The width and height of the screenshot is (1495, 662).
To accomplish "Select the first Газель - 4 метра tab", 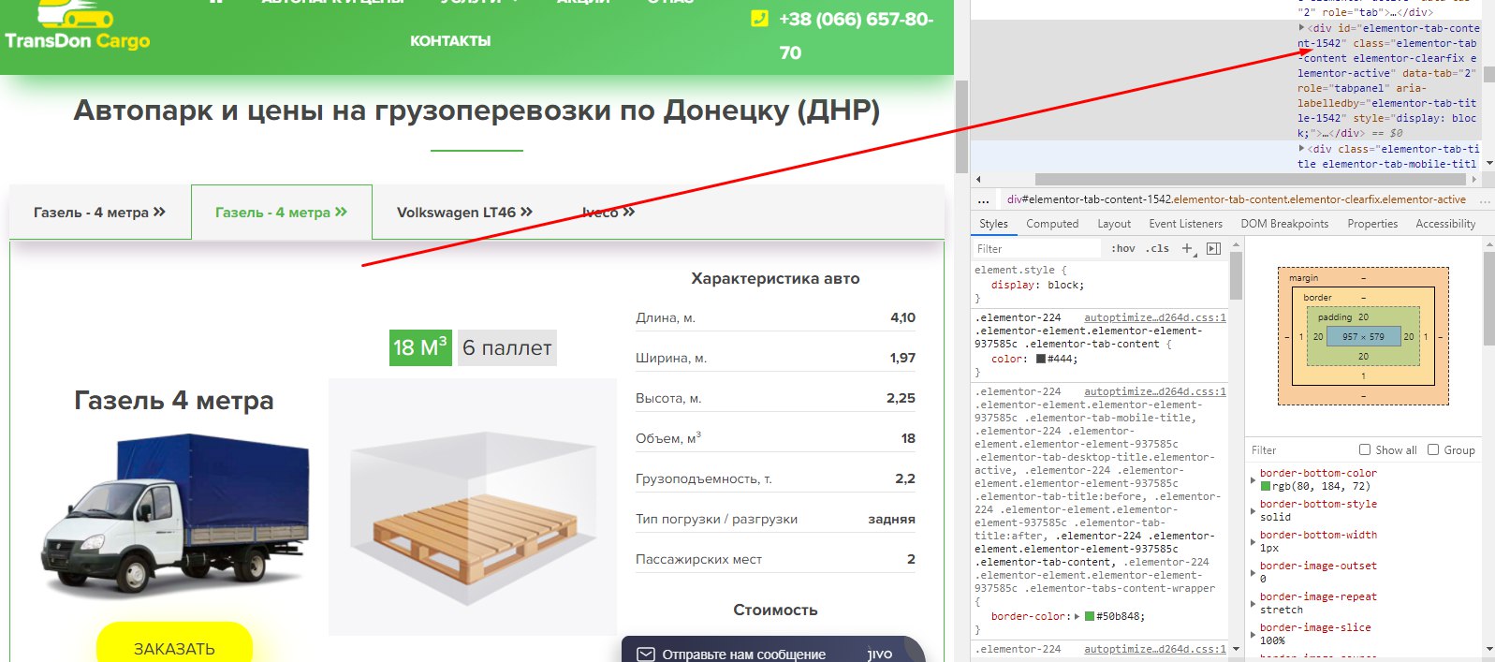I will (x=100, y=213).
